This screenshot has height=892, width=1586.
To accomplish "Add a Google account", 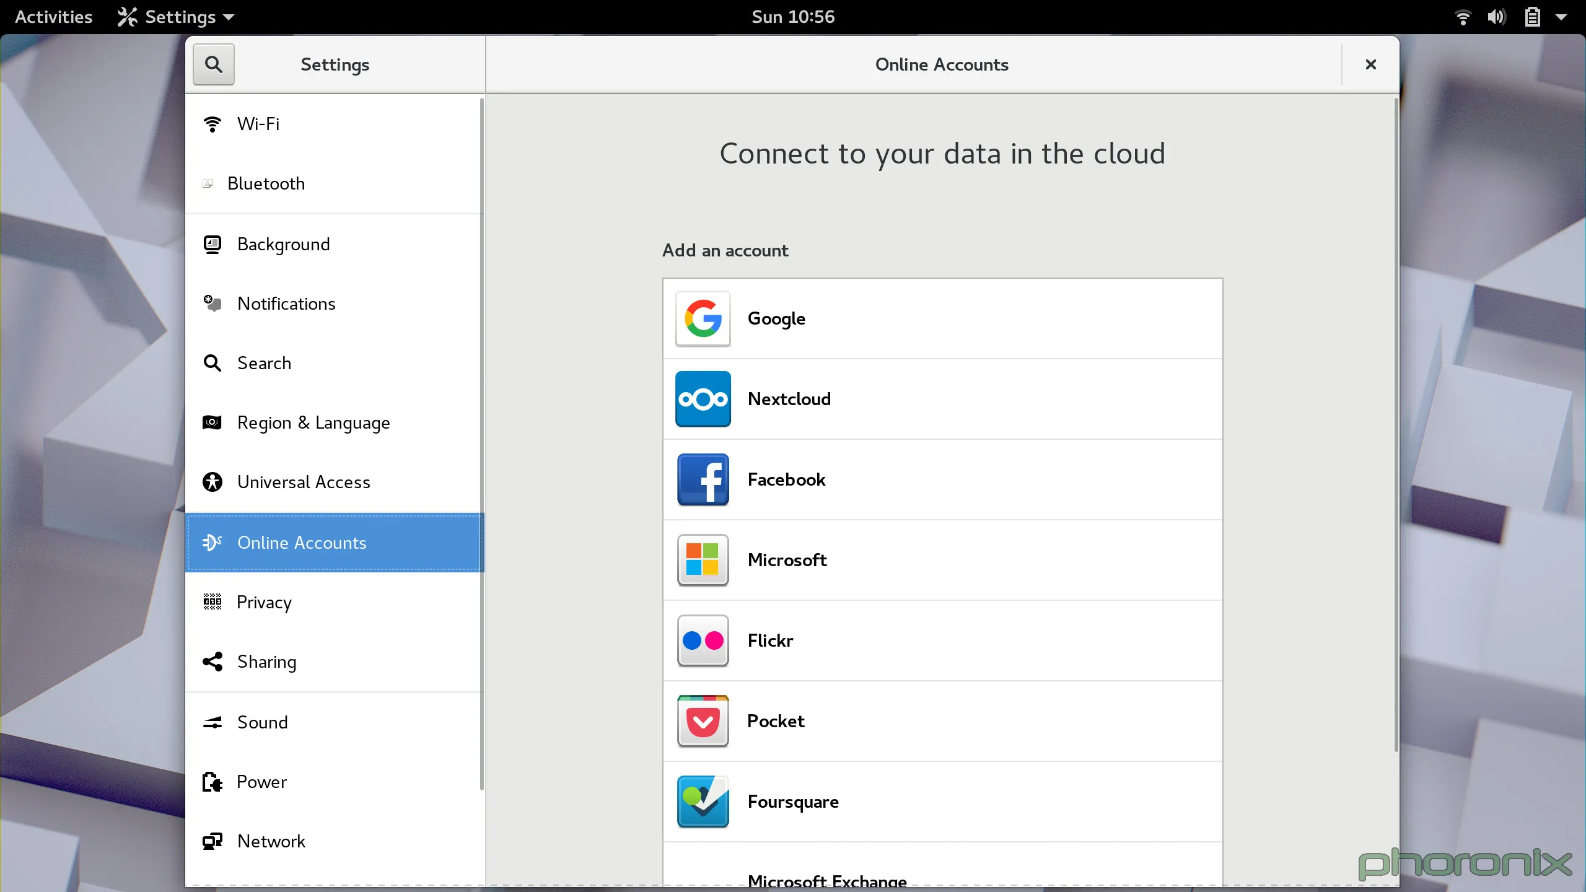I will click(942, 318).
